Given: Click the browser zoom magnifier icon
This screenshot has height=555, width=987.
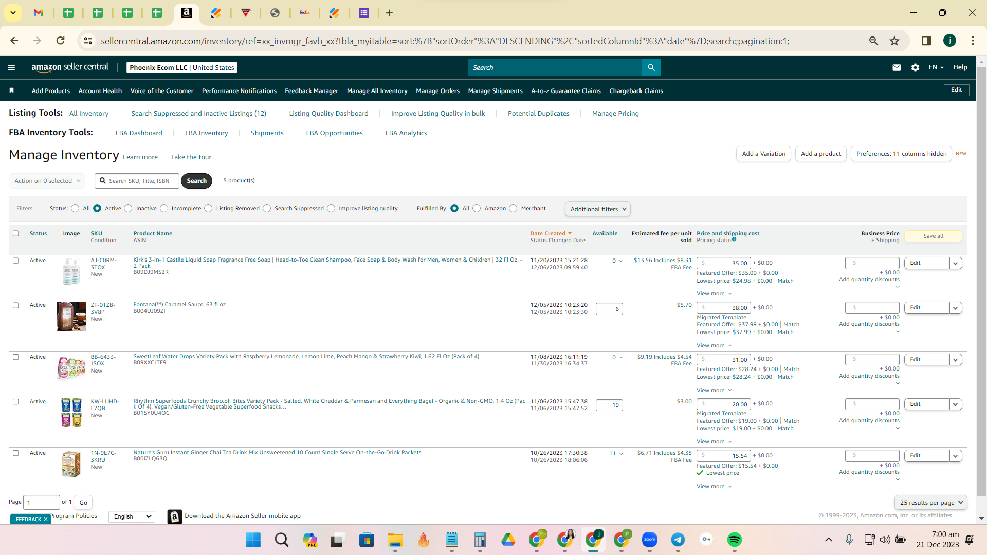Looking at the screenshot, I should (873, 41).
